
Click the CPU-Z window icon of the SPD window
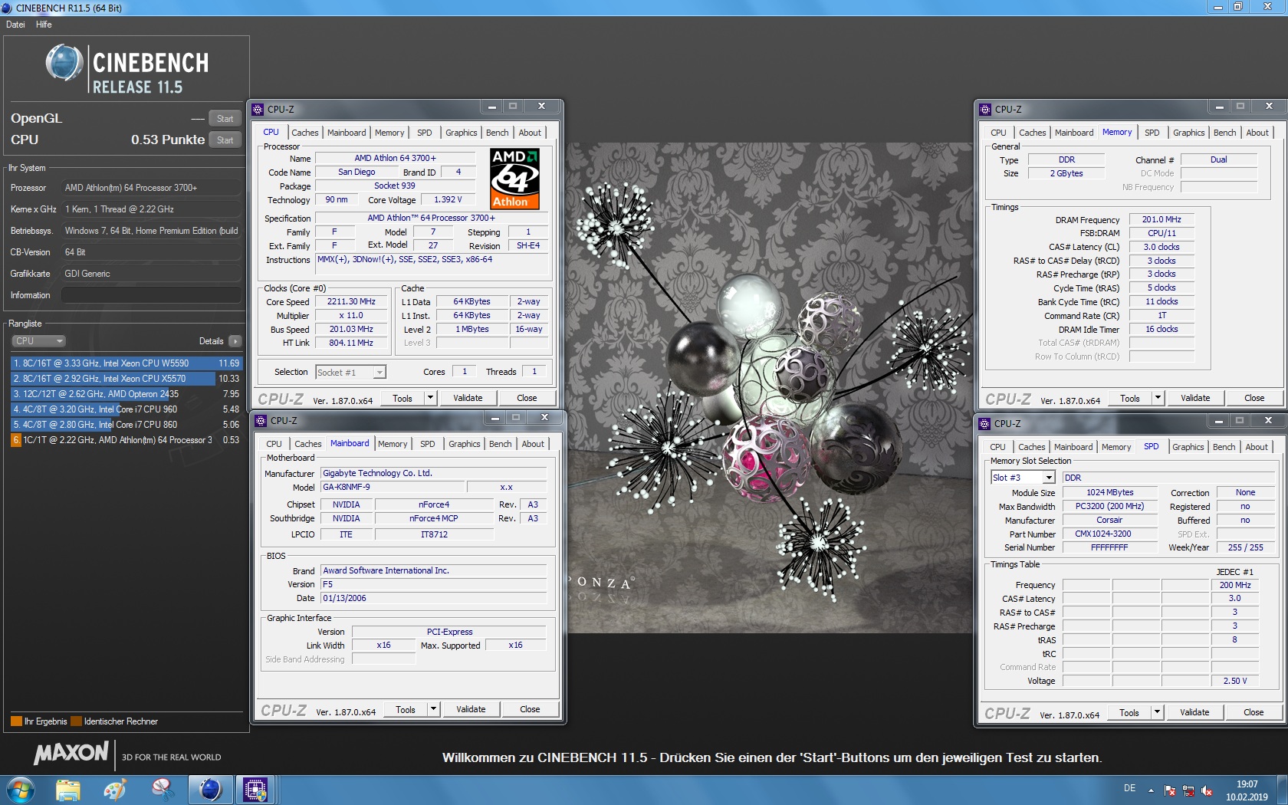(985, 423)
